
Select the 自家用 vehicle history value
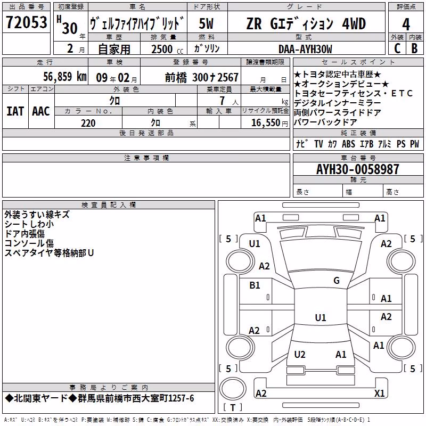point(114,49)
